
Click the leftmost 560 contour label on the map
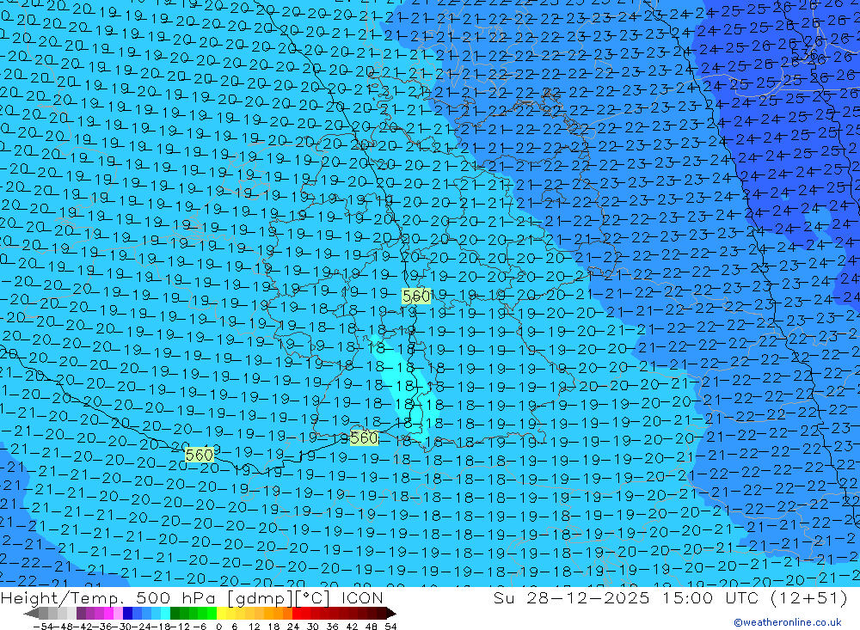click(200, 455)
